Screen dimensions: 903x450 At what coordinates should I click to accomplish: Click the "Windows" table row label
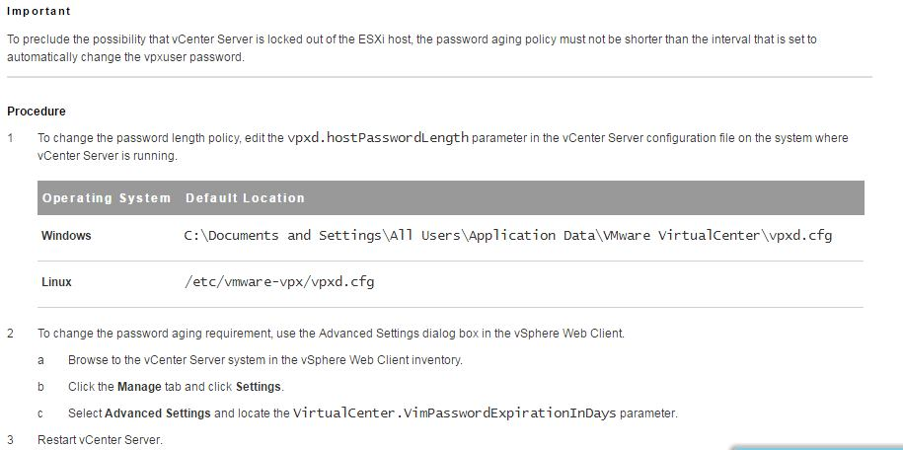click(66, 237)
